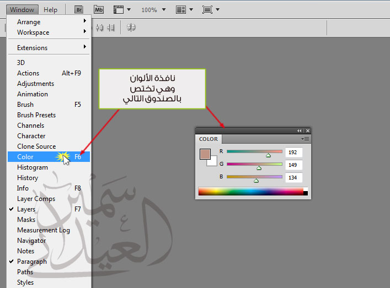390x288 pixels.
Task: Click the View Extras filmstrip icon
Action: click(x=119, y=10)
